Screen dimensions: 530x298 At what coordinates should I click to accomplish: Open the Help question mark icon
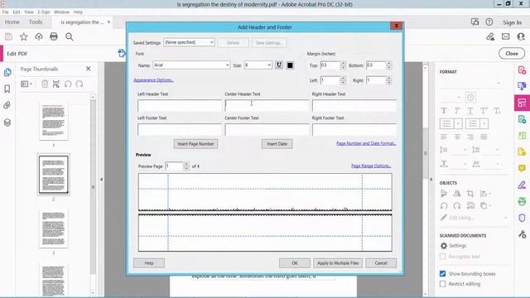[489, 22]
